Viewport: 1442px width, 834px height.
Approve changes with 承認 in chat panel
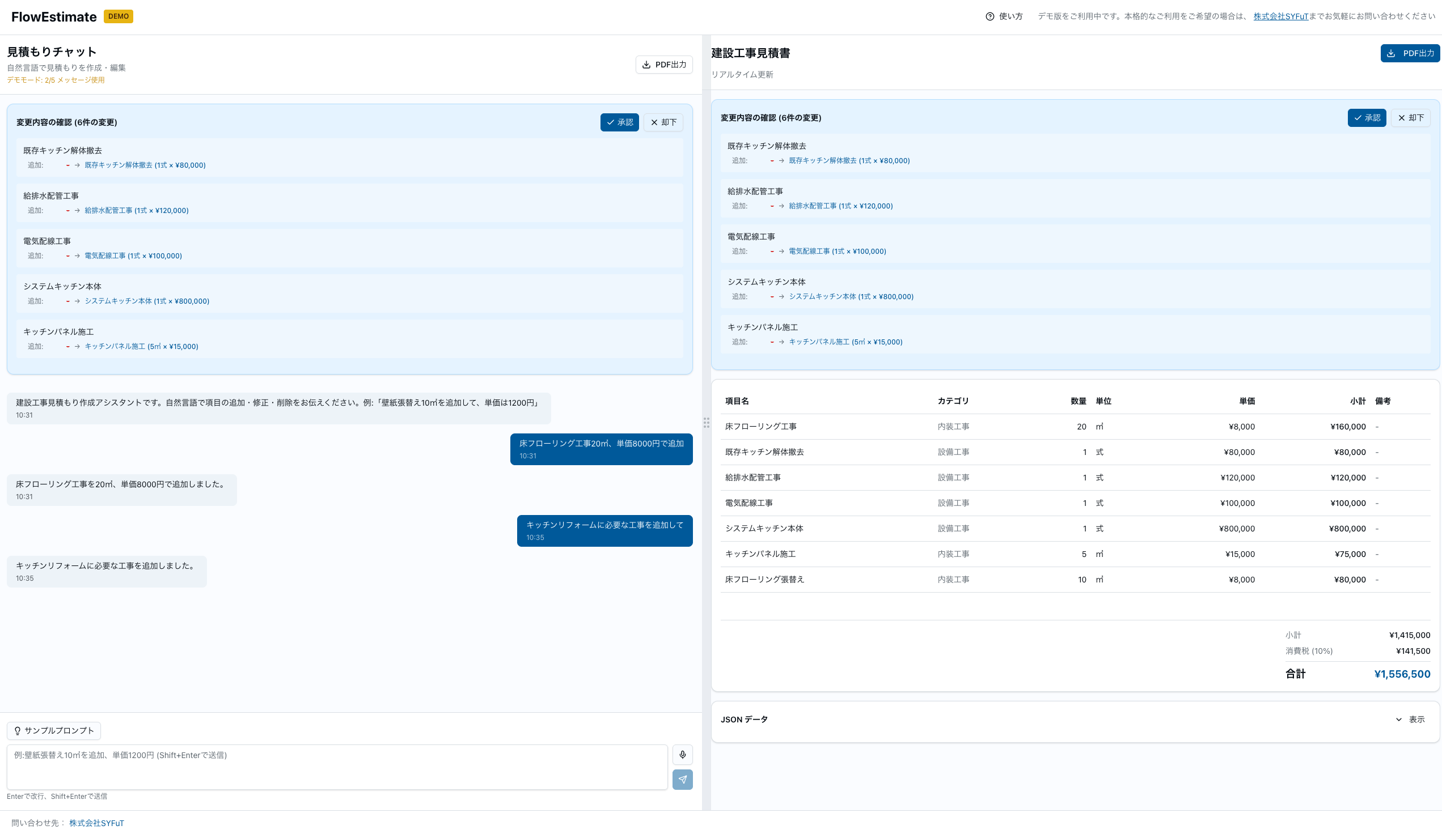point(619,122)
